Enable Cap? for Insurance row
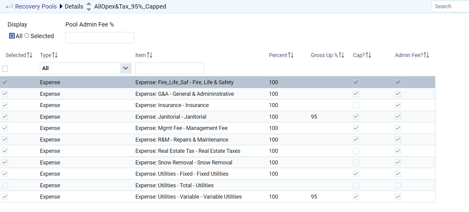The height and width of the screenshot is (212, 469). pos(356,105)
